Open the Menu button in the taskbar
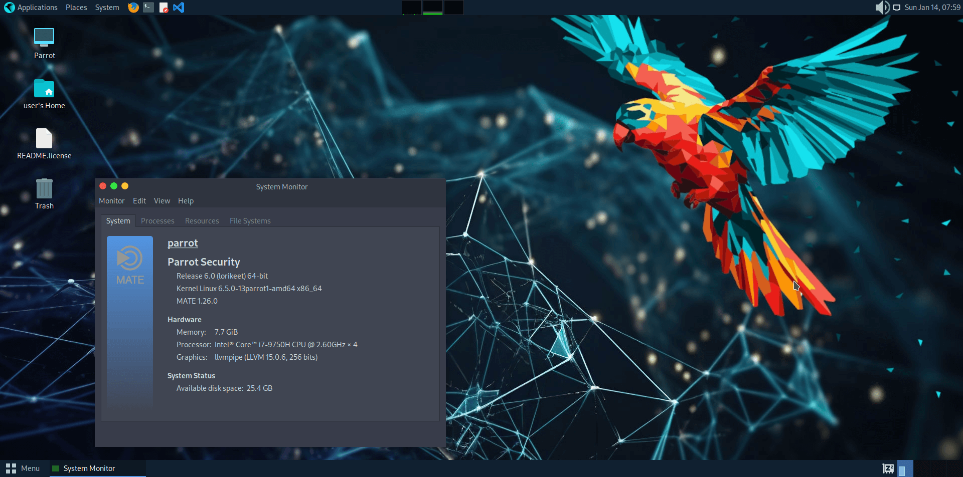Screen dimensions: 963x477 coord(23,468)
